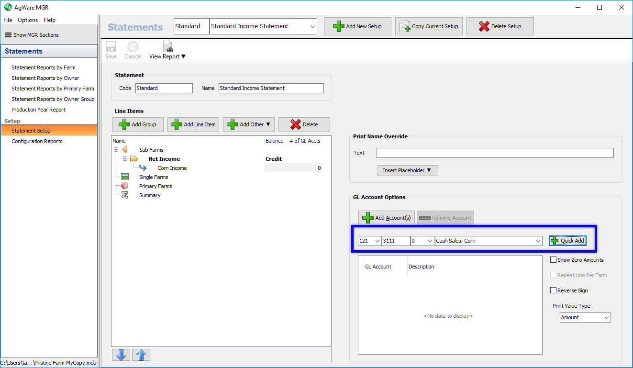This screenshot has width=633, height=368.
Task: Click the Primary Farms pie chart icon
Action: (x=125, y=186)
